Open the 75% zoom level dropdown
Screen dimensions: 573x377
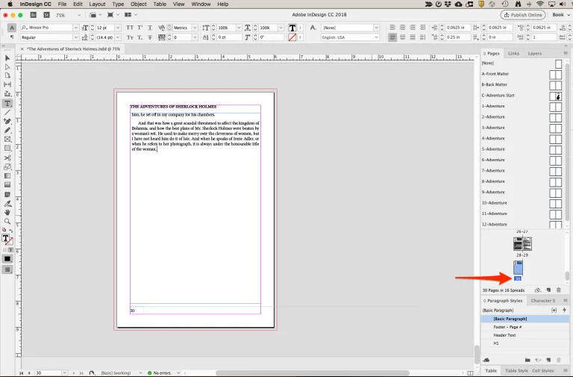point(79,15)
